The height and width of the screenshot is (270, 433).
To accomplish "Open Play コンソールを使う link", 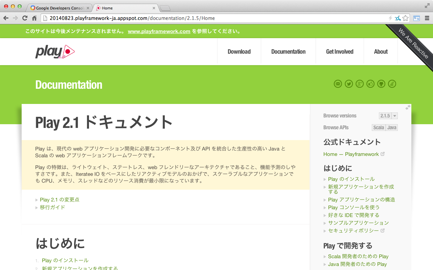I will pos(354,207).
